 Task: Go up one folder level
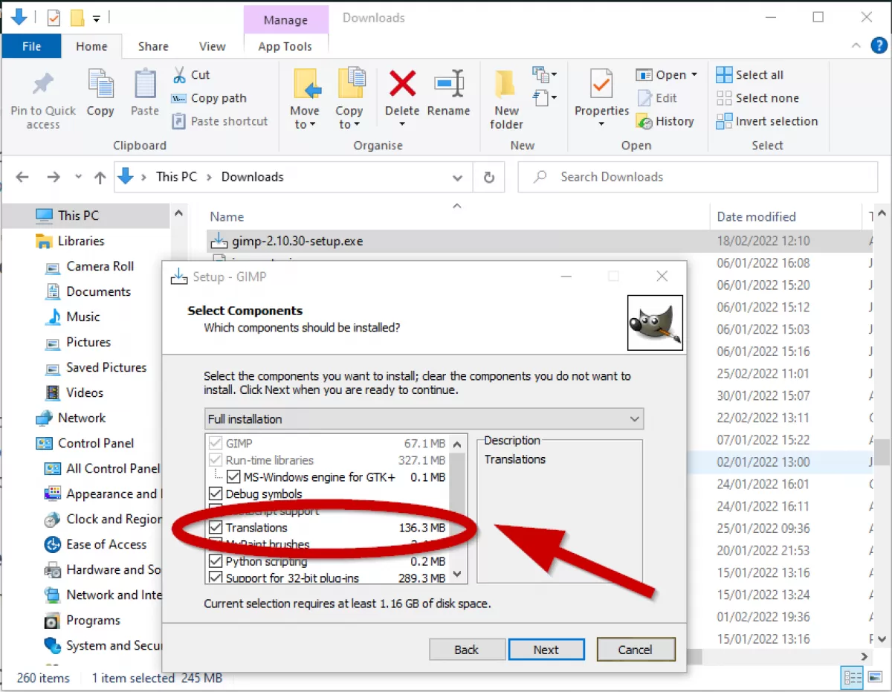coord(100,177)
